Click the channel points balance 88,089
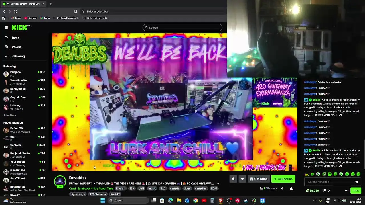Image resolution: width=365 pixels, height=205 pixels. click(312, 190)
